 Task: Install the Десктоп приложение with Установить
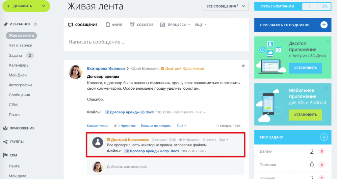tap(305, 68)
